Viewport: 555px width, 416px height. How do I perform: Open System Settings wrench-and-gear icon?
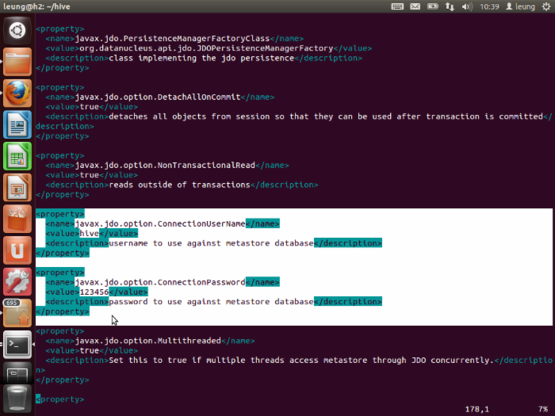[x=17, y=281]
